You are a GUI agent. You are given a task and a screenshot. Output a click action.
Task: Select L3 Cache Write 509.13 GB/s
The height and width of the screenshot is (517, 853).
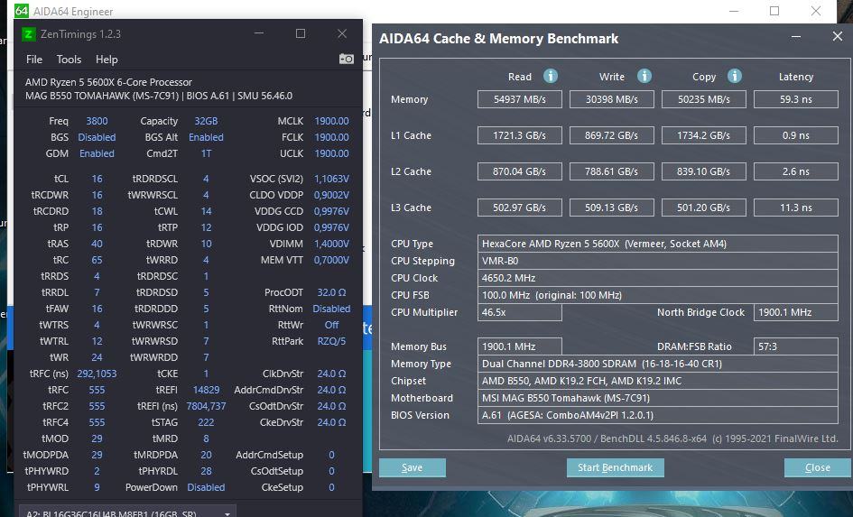point(611,208)
